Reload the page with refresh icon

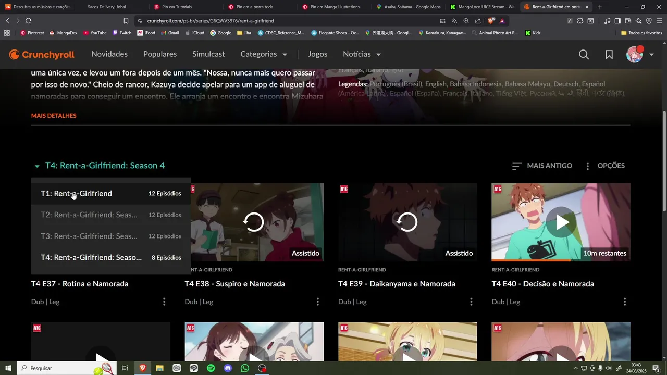point(28,21)
